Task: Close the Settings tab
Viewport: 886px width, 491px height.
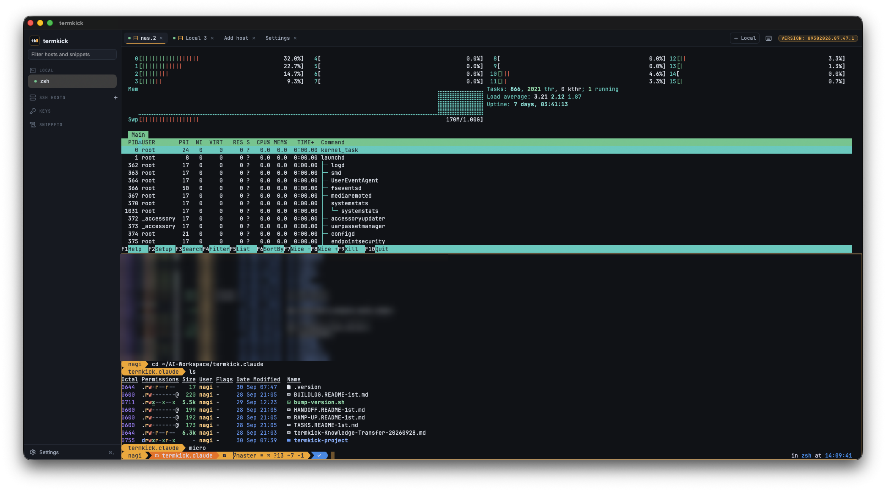Action: point(295,38)
